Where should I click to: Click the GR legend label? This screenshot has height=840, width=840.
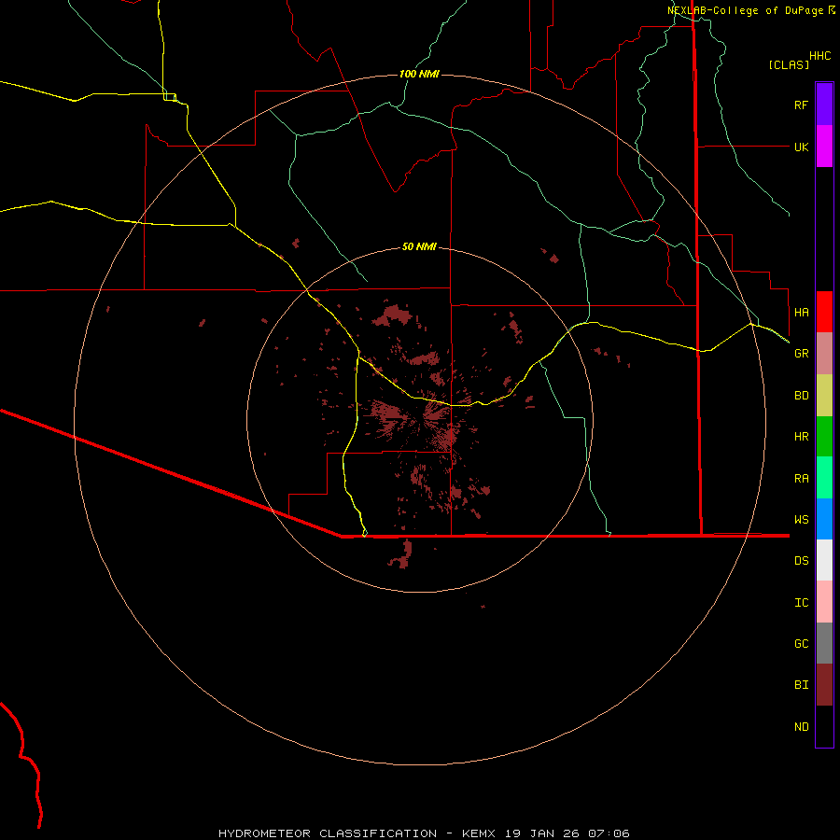click(802, 354)
